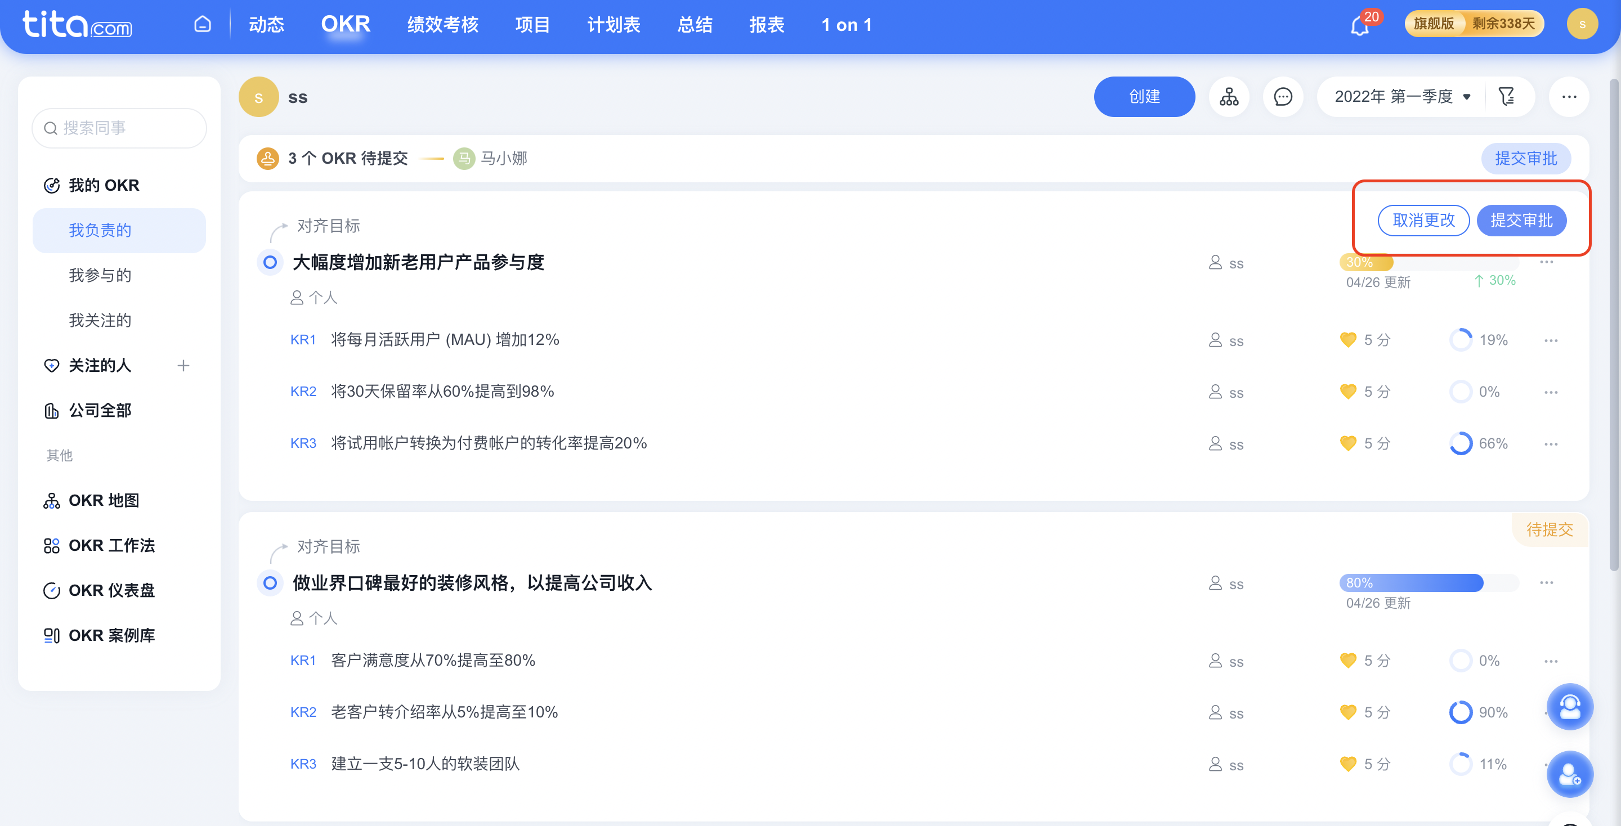This screenshot has height=826, width=1621.
Task: Click the status circle beside 大幅度增加新老用户产品参与度
Action: click(270, 262)
